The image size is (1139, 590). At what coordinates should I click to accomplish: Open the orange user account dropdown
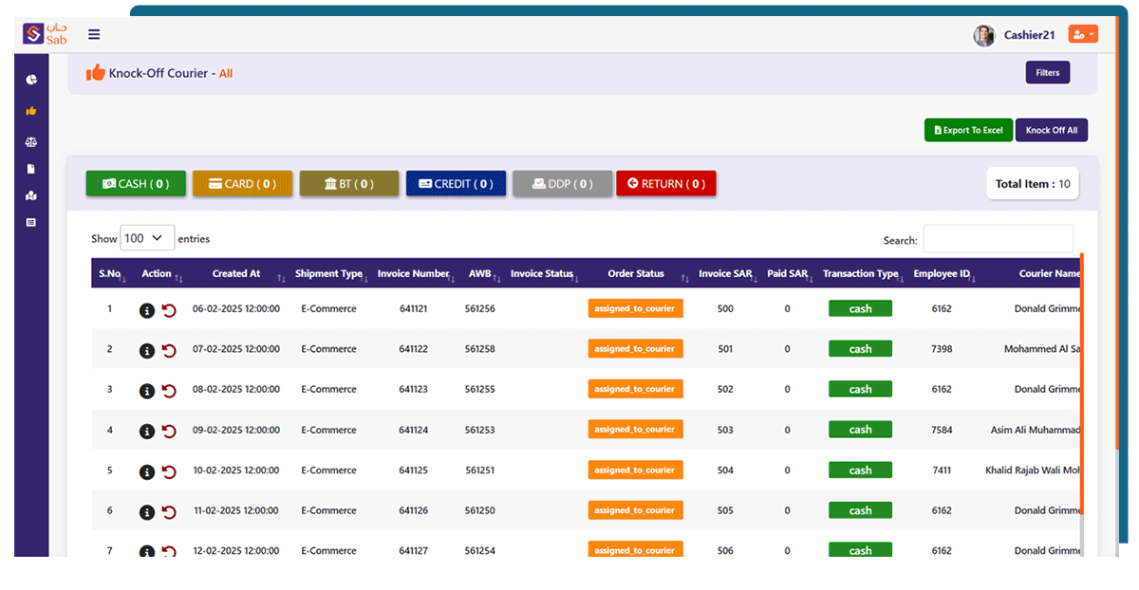(x=1082, y=34)
